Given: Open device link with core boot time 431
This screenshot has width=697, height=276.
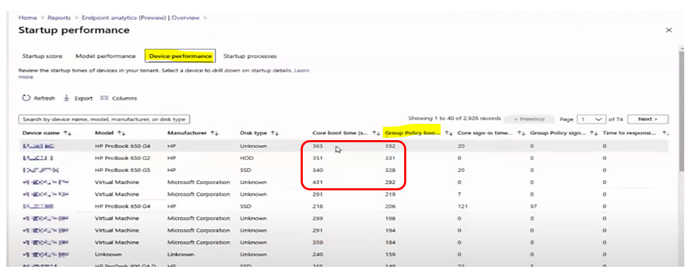Looking at the screenshot, I should click(45, 182).
